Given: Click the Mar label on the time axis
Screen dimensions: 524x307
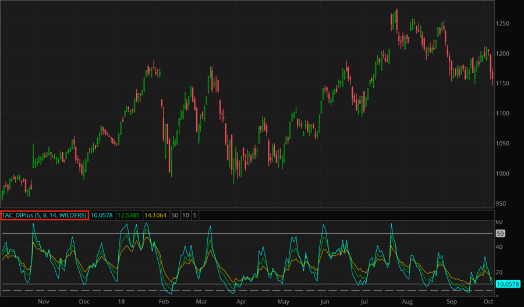Looking at the screenshot, I should pyautogui.click(x=201, y=302).
